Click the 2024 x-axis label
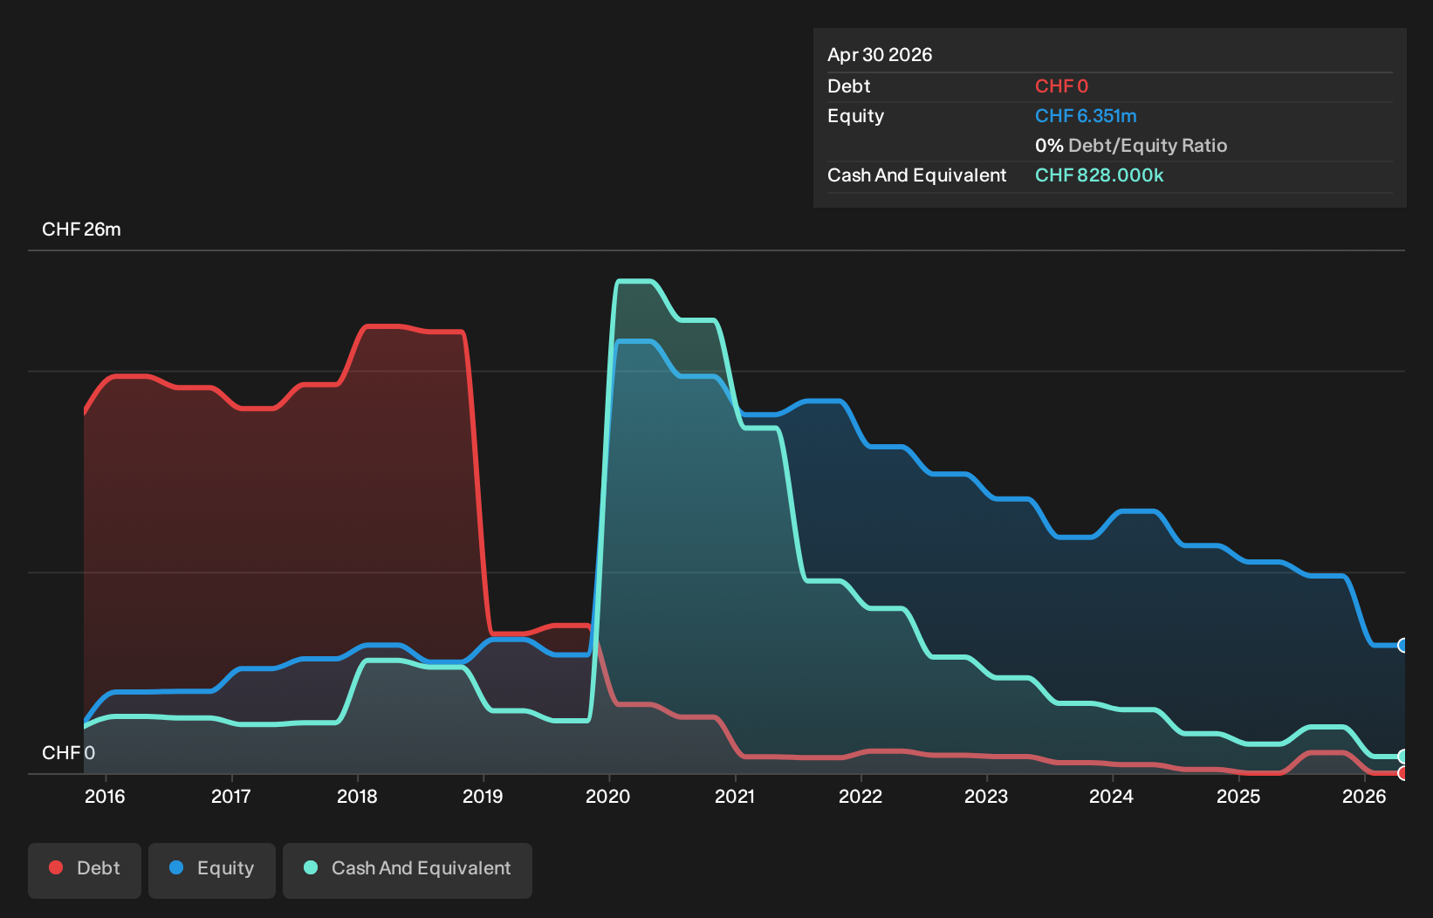The width and height of the screenshot is (1433, 918). [x=1112, y=796]
